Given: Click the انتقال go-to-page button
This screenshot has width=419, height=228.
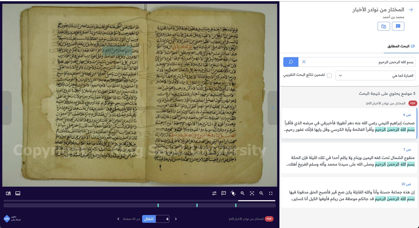Looking at the screenshot, I should (149, 219).
